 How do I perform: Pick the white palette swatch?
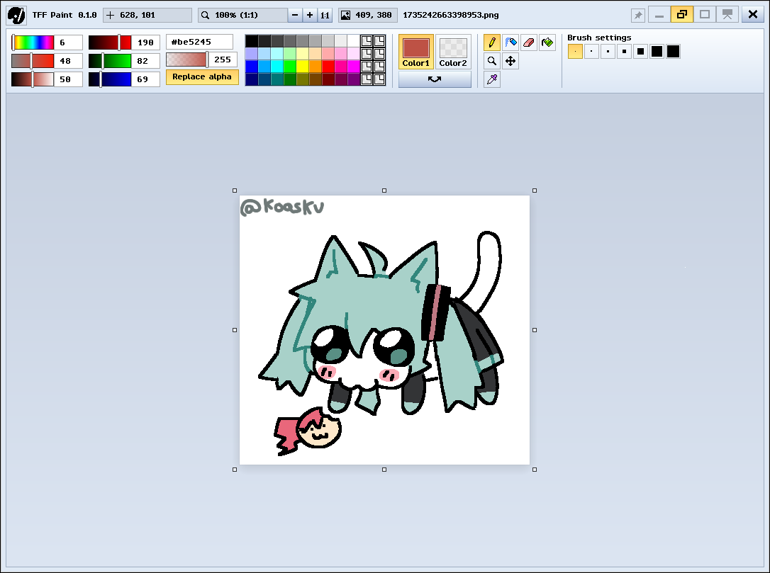tap(354, 41)
